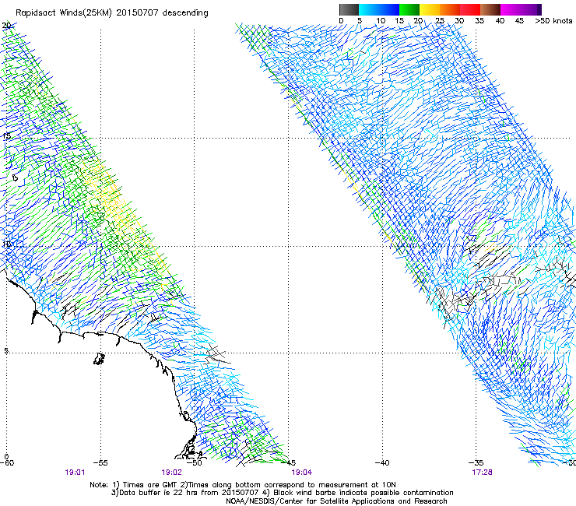Click the yellow 20-25 knots color segment

tap(430, 9)
